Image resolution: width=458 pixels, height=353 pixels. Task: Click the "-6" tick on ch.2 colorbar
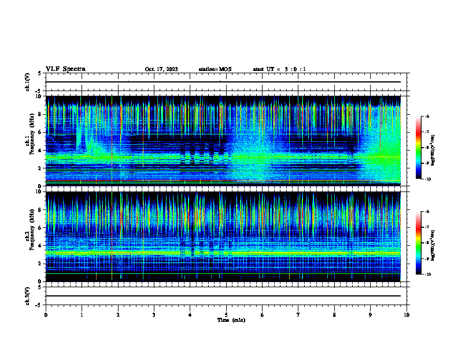[x=427, y=212]
